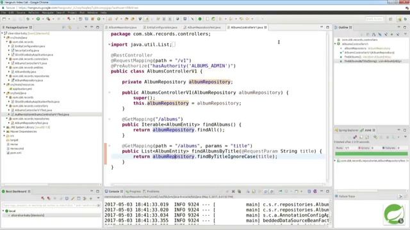
Task: Toggle Link with Editor in Package Explorer
Action: tap(70, 27)
